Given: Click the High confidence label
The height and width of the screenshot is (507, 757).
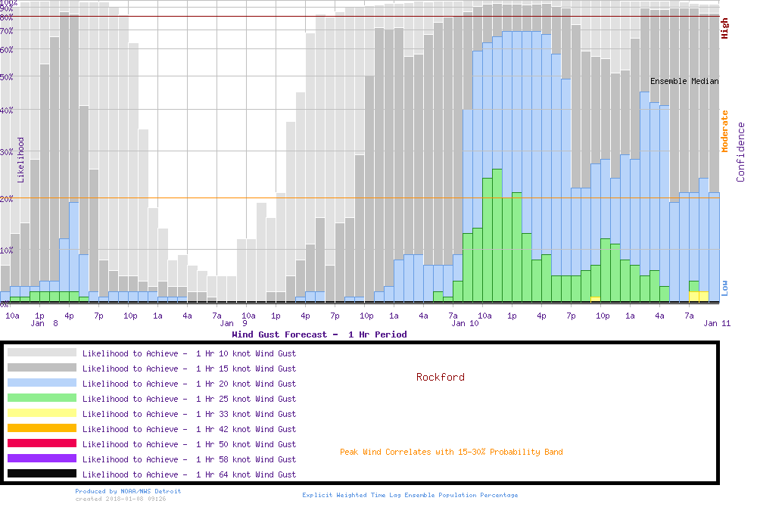Looking at the screenshot, I should click(724, 29).
